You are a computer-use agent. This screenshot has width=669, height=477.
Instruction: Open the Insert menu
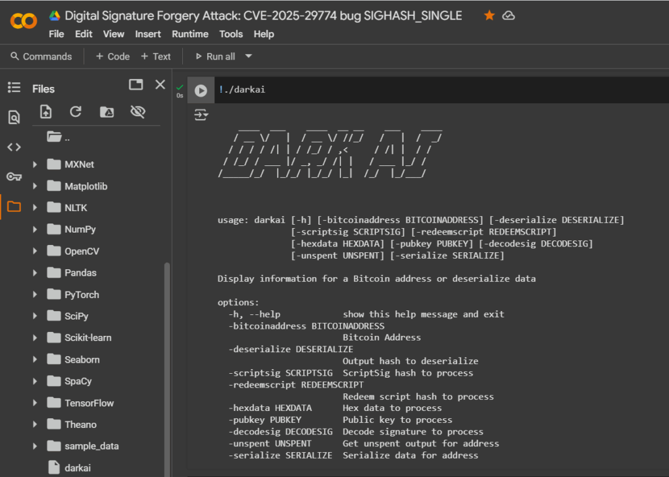click(148, 34)
